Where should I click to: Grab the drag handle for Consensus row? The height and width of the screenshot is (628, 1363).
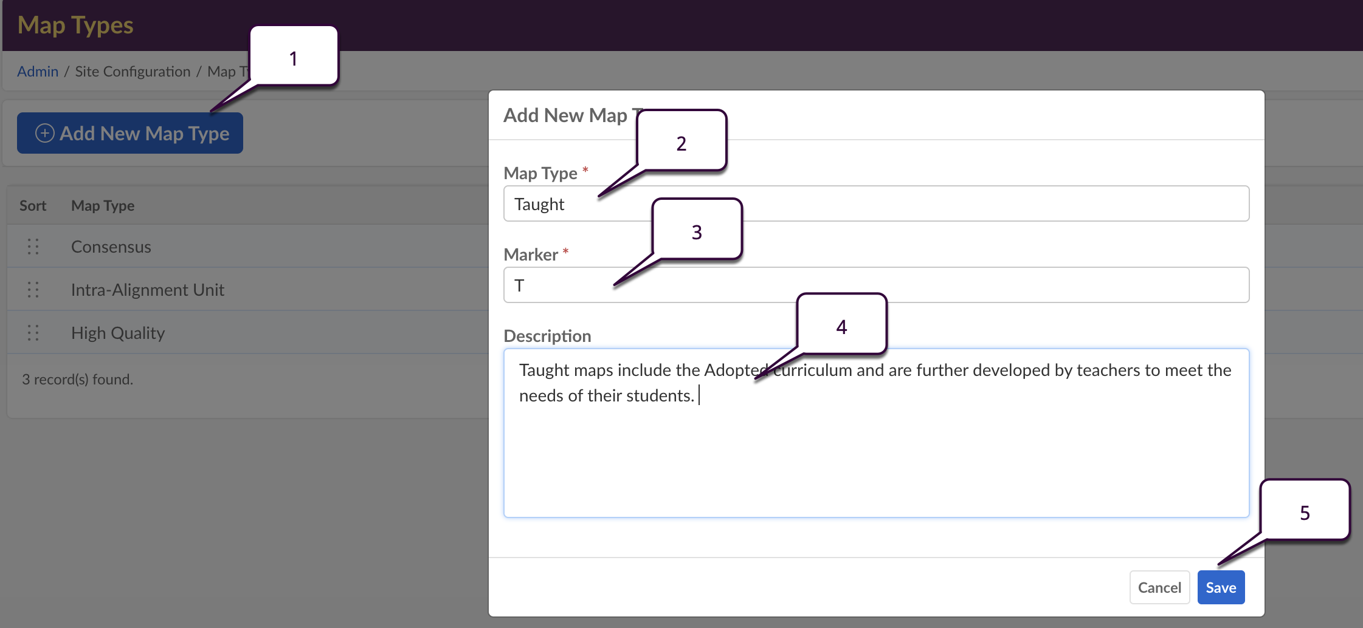33,247
